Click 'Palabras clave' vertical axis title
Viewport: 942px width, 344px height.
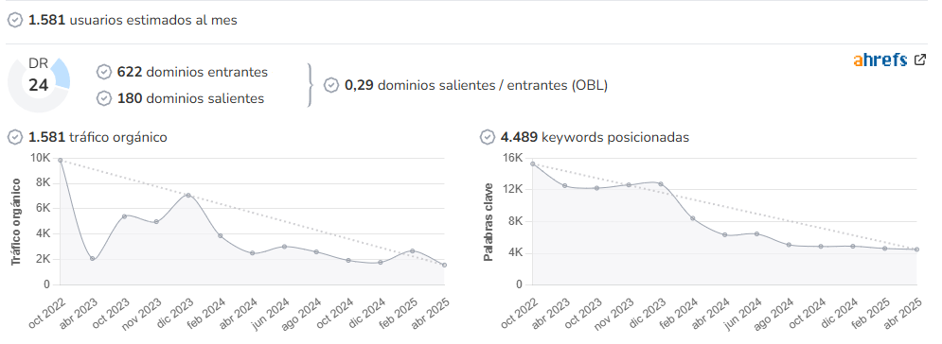click(489, 222)
